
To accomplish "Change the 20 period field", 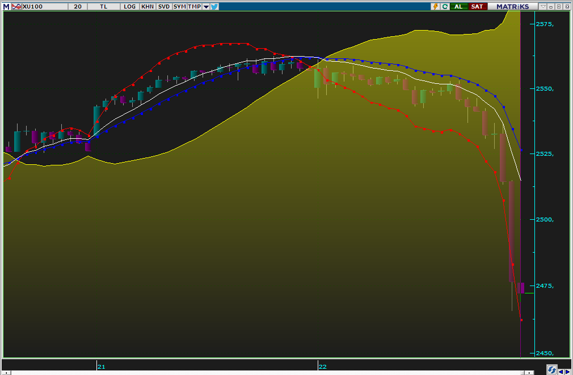I will click(78, 7).
